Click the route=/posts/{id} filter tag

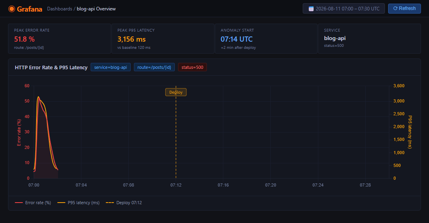coord(154,67)
